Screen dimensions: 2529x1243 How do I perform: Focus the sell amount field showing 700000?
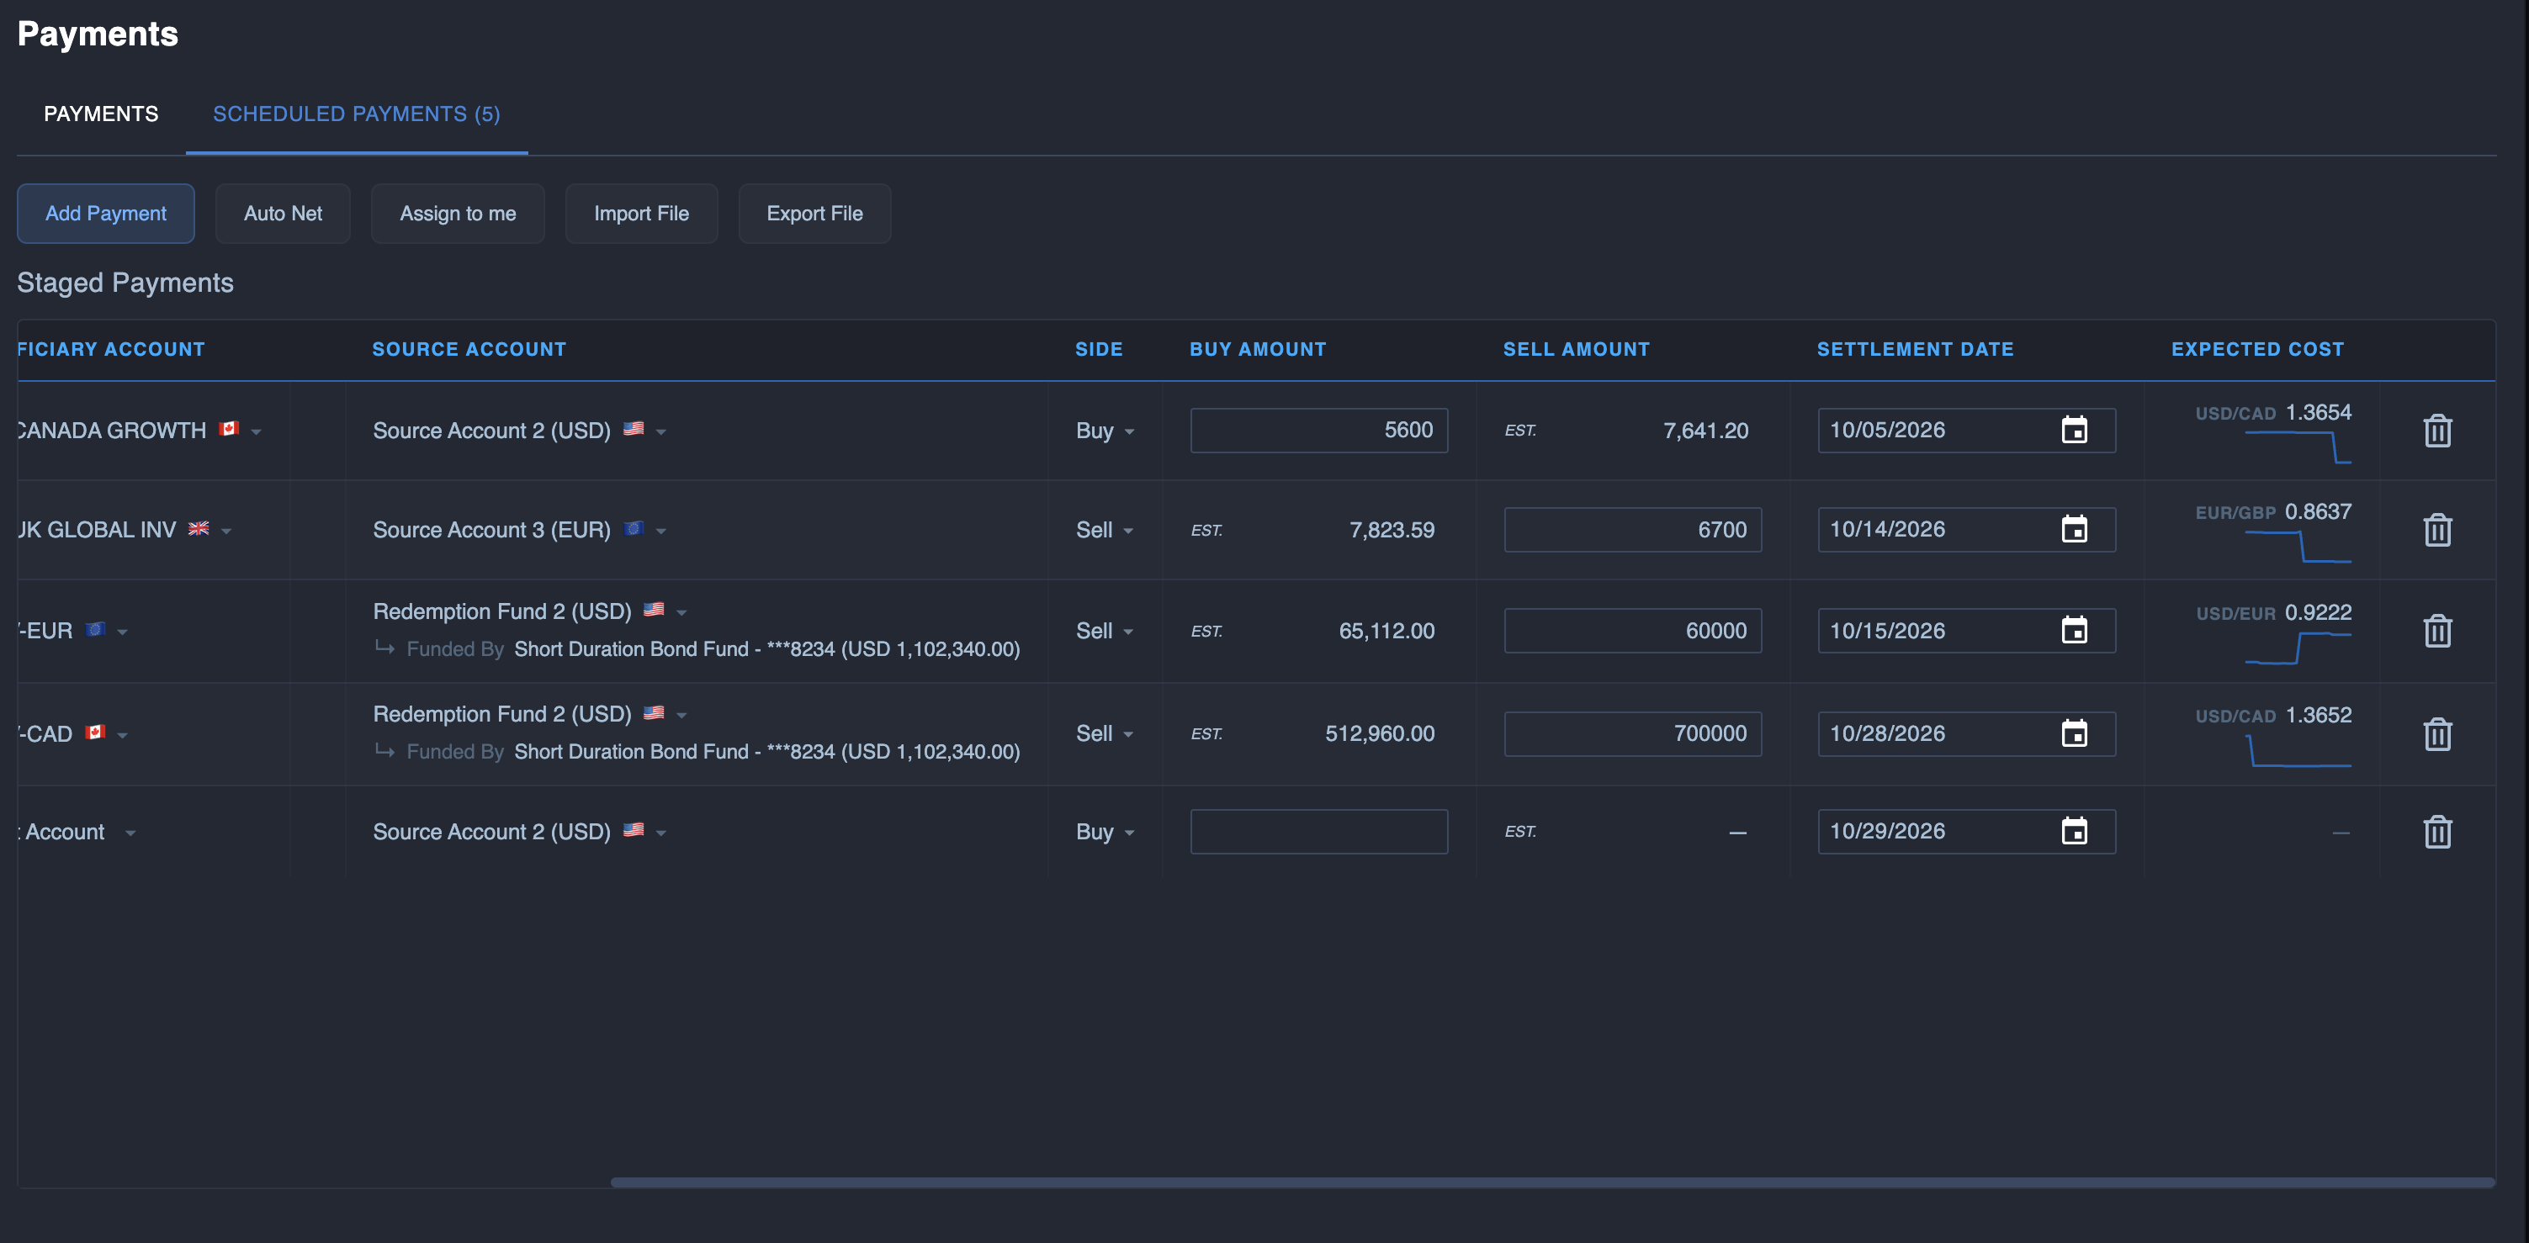point(1633,734)
